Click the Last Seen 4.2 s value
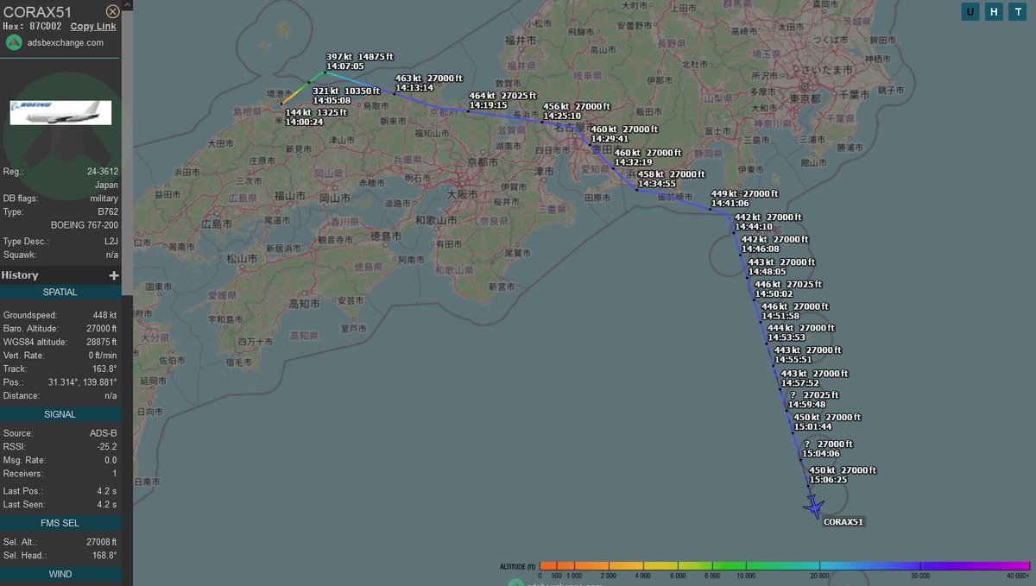 click(107, 504)
